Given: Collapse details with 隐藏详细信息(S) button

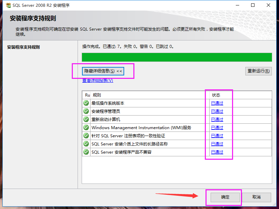Looking at the screenshot, I should pyautogui.click(x=103, y=71).
